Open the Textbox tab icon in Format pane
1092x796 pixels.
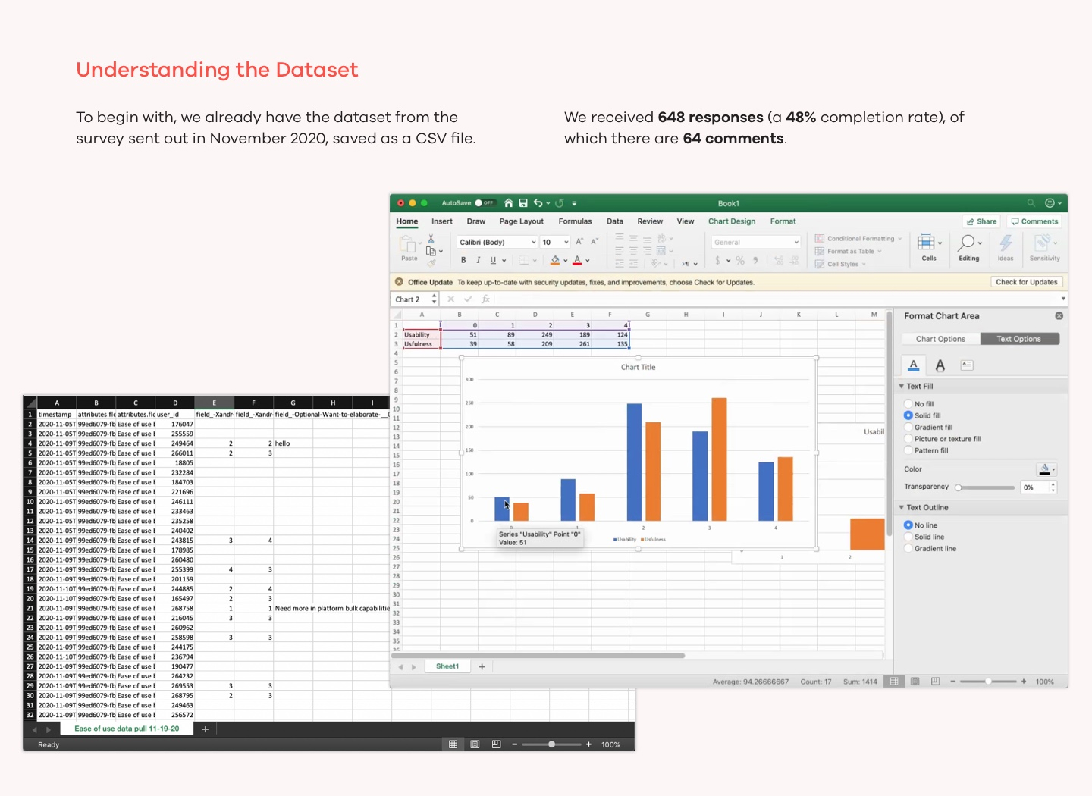[967, 365]
